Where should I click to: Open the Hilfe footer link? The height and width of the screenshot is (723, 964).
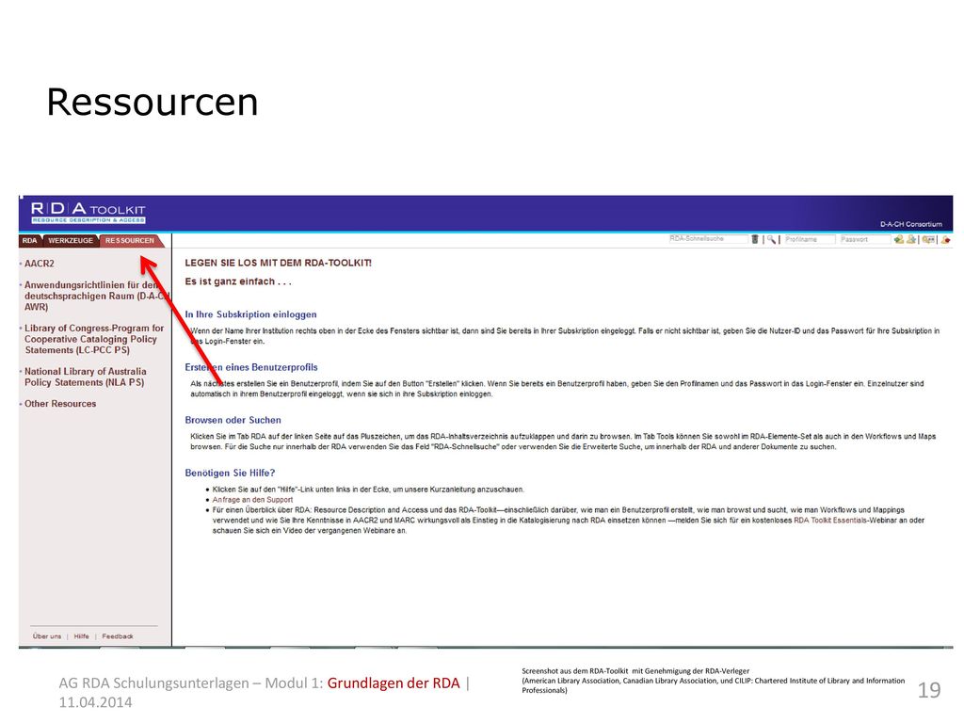pyautogui.click(x=81, y=636)
